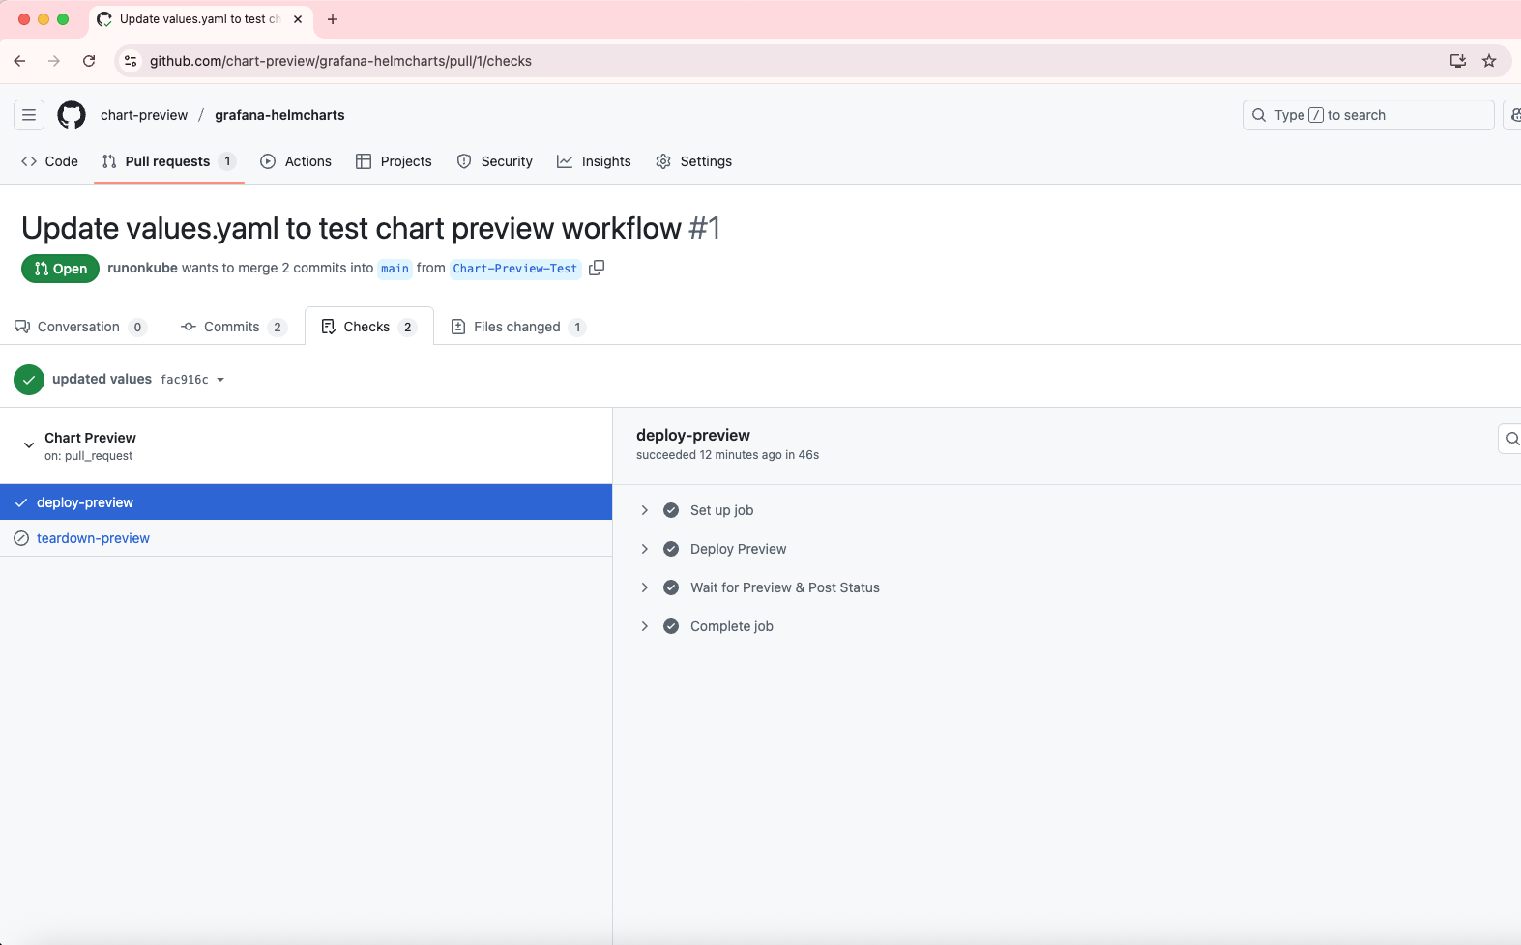Viewport: 1521px width, 945px height.
Task: Click the 'on: pull_request' trigger text
Action: point(89,456)
